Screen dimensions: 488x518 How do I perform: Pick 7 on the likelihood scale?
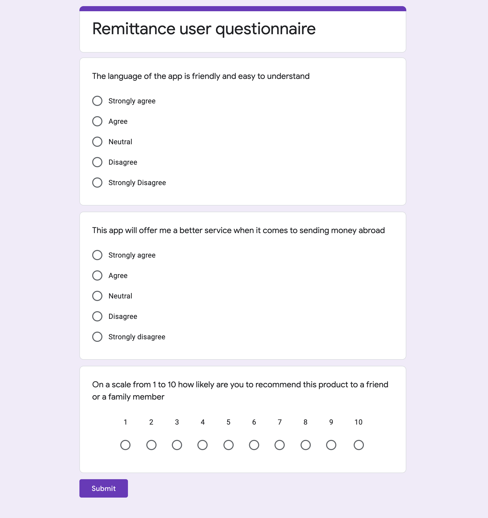[280, 445]
